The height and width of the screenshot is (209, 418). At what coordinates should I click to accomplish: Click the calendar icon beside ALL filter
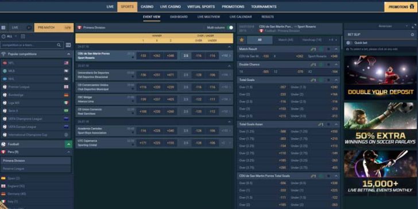(22, 36)
